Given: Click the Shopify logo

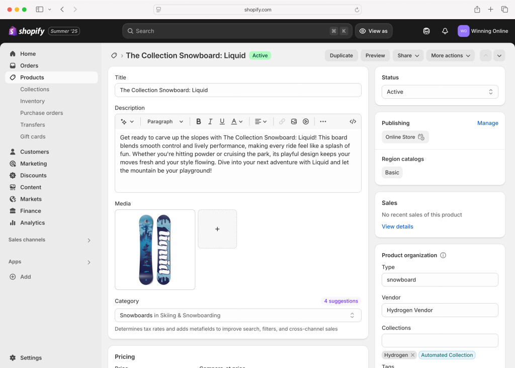Looking at the screenshot, I should 26,31.
